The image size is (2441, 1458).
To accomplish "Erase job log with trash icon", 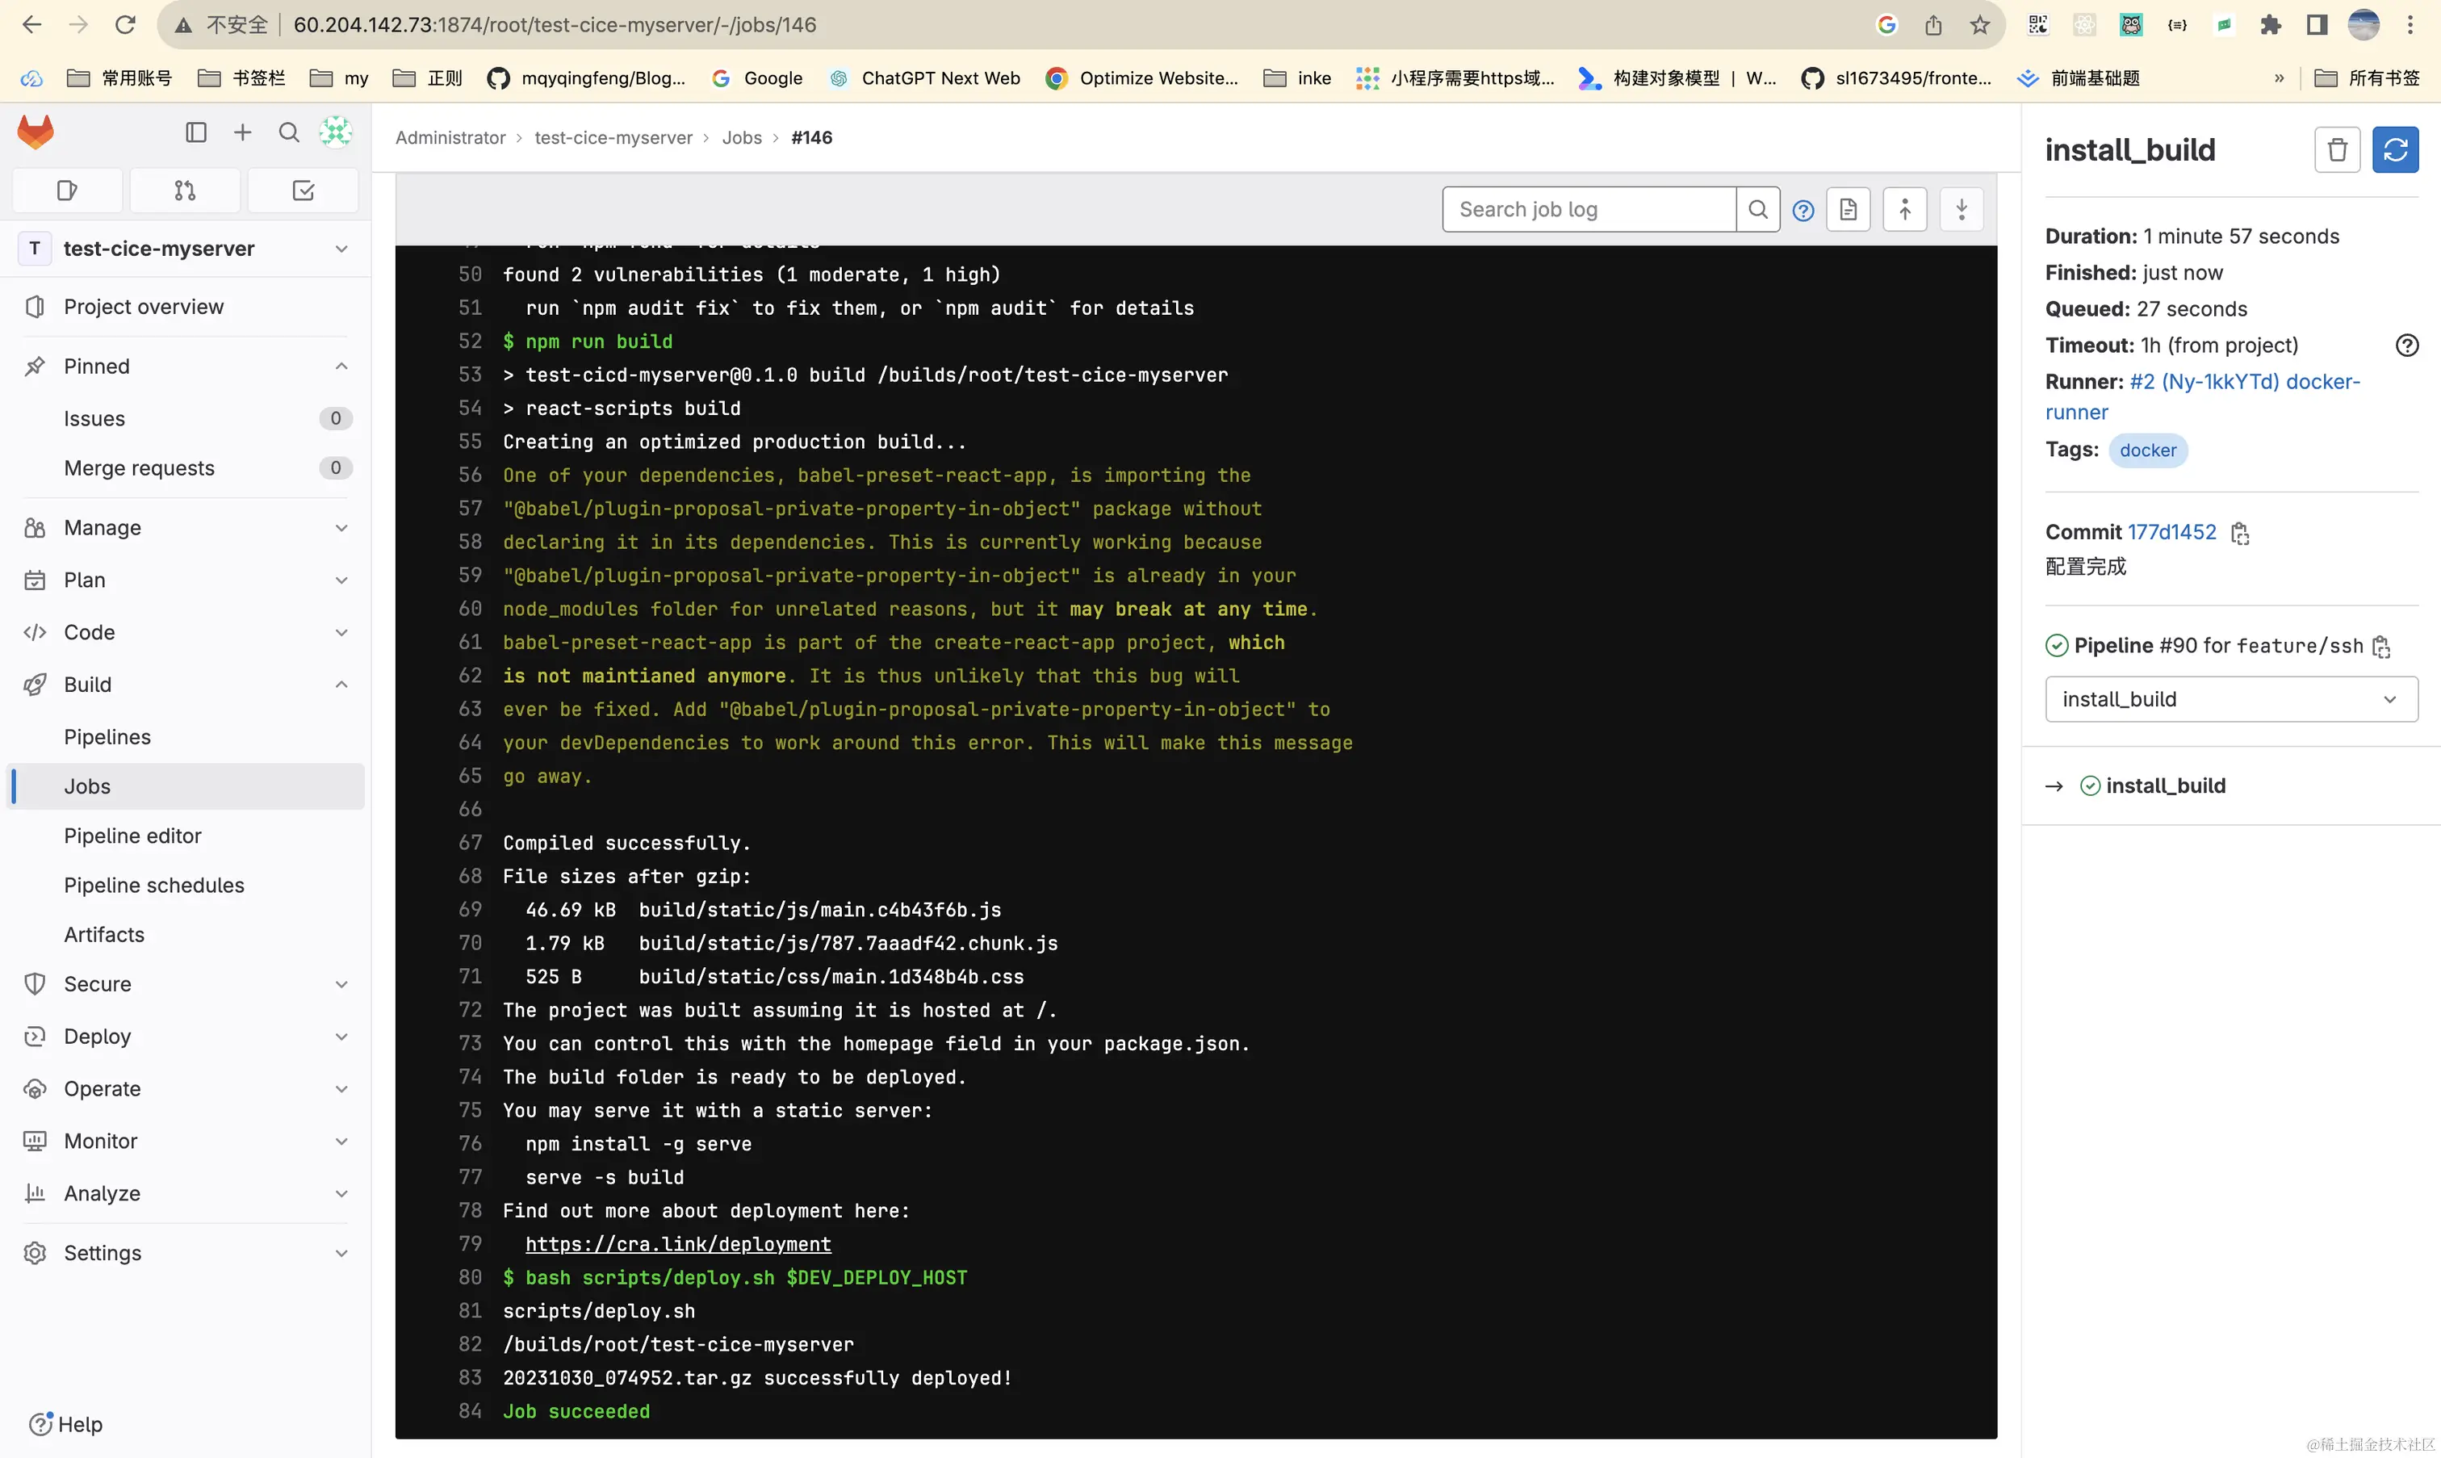I will [2336, 150].
